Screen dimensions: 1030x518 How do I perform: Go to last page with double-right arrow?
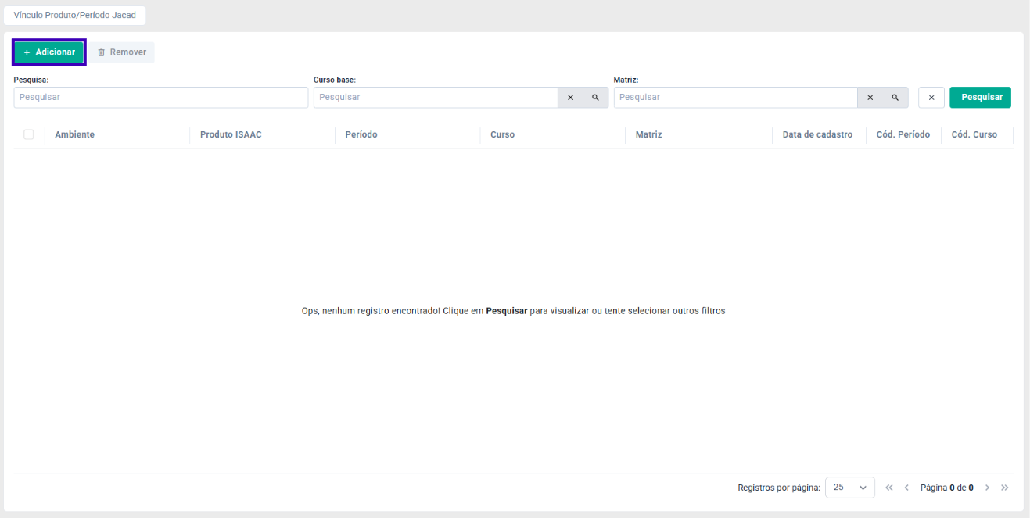point(1005,488)
